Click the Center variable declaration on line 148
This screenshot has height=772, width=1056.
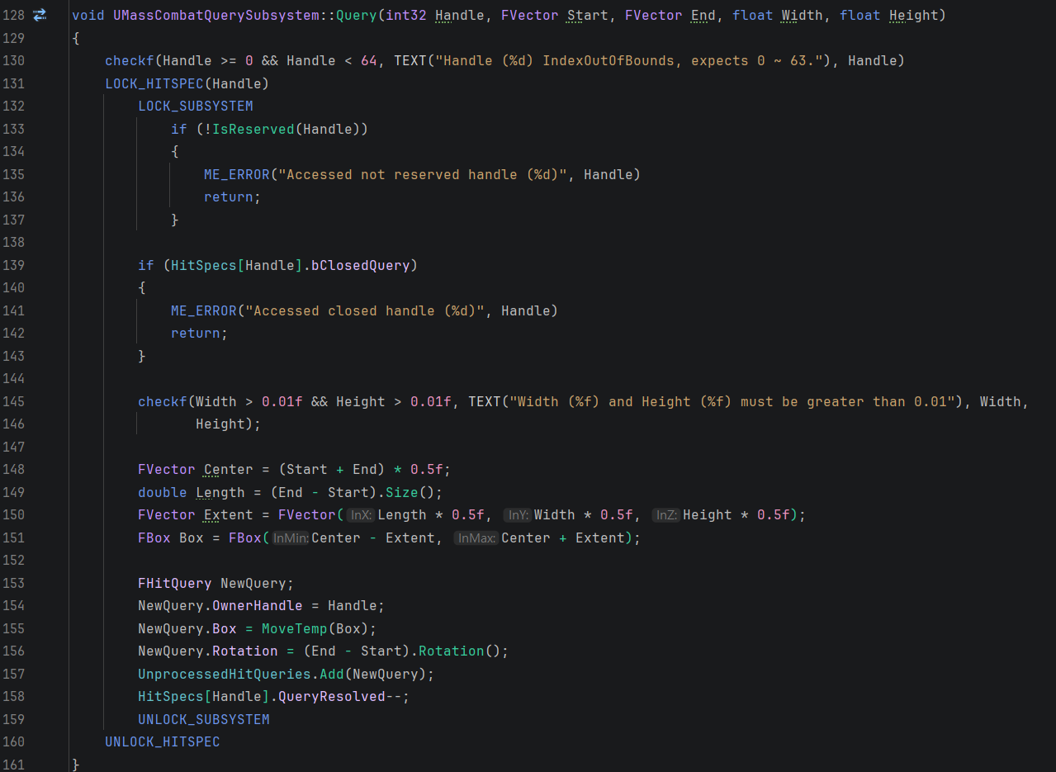229,470
